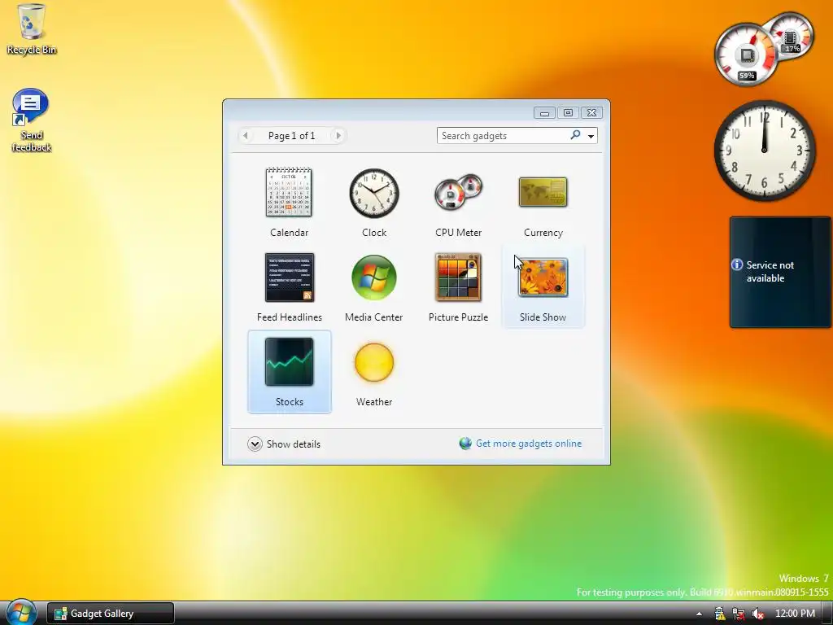Open the Windows Start menu orb
833x625 pixels.
pos(21,612)
